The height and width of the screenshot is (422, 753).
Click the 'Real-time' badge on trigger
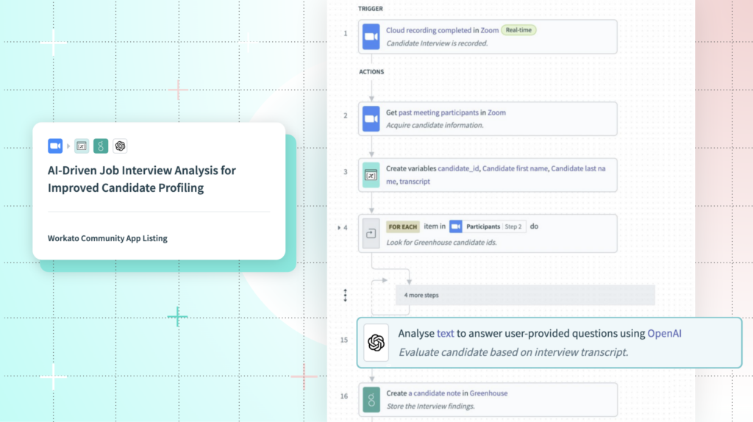tap(518, 29)
